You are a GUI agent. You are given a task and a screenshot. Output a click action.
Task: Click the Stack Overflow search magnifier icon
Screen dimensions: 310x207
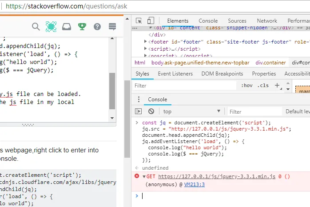pyautogui.click(x=36, y=27)
